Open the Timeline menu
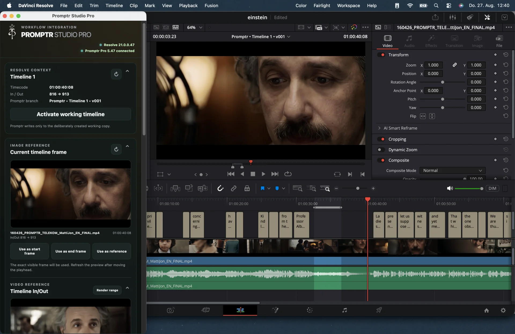Viewport: 515px width, 334px height. click(114, 6)
